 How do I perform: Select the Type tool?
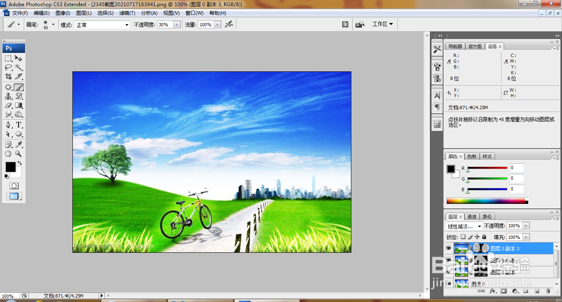point(19,125)
